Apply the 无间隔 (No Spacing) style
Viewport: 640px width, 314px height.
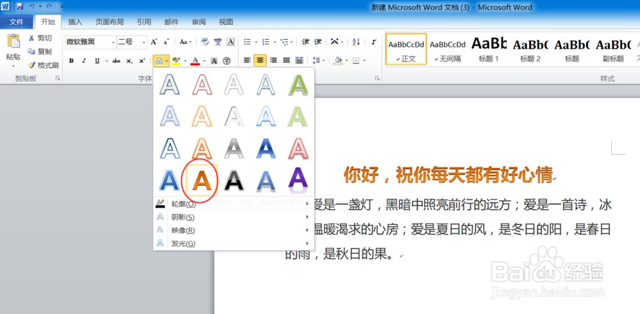click(x=447, y=49)
